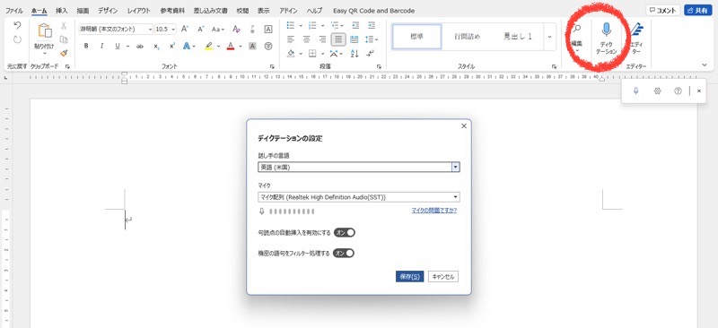The width and height of the screenshot is (718, 328).
Task: Open dictation help question mark
Action: [x=679, y=91]
